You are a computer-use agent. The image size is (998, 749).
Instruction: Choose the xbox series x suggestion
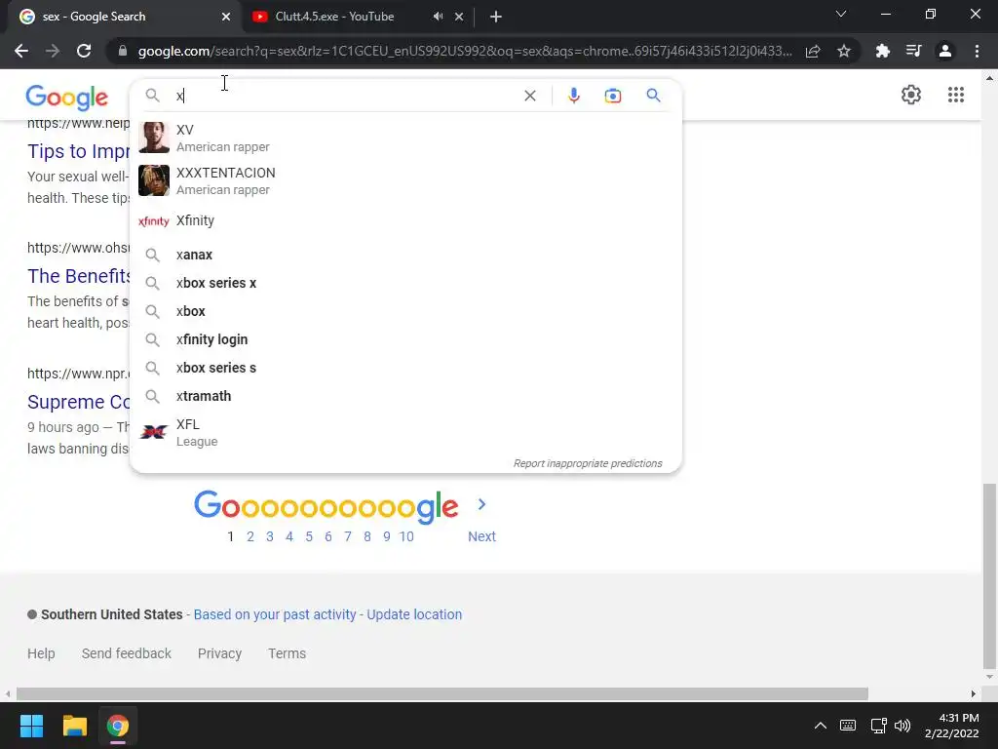tap(405, 283)
